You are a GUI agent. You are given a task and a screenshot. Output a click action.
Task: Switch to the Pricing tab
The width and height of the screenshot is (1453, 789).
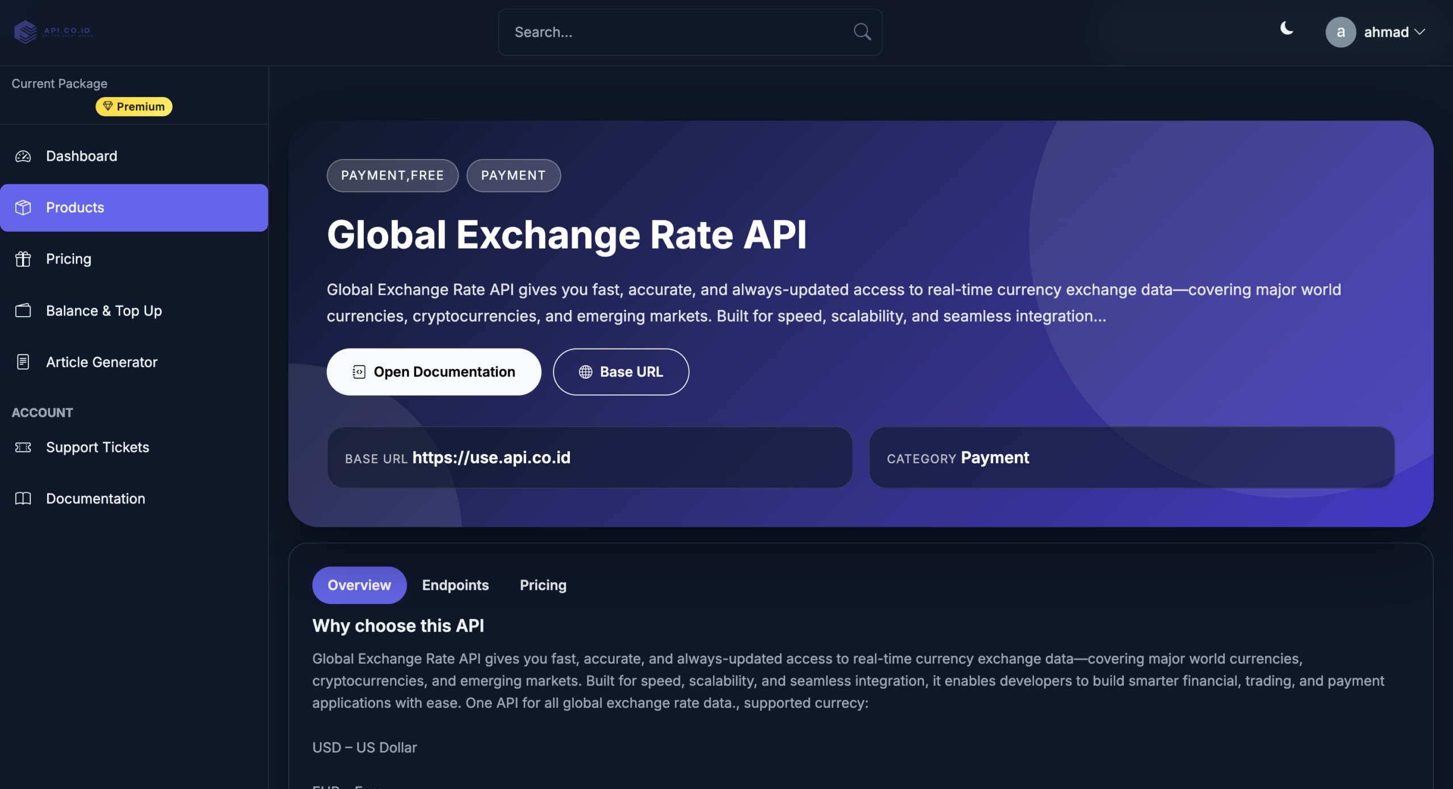coord(543,585)
